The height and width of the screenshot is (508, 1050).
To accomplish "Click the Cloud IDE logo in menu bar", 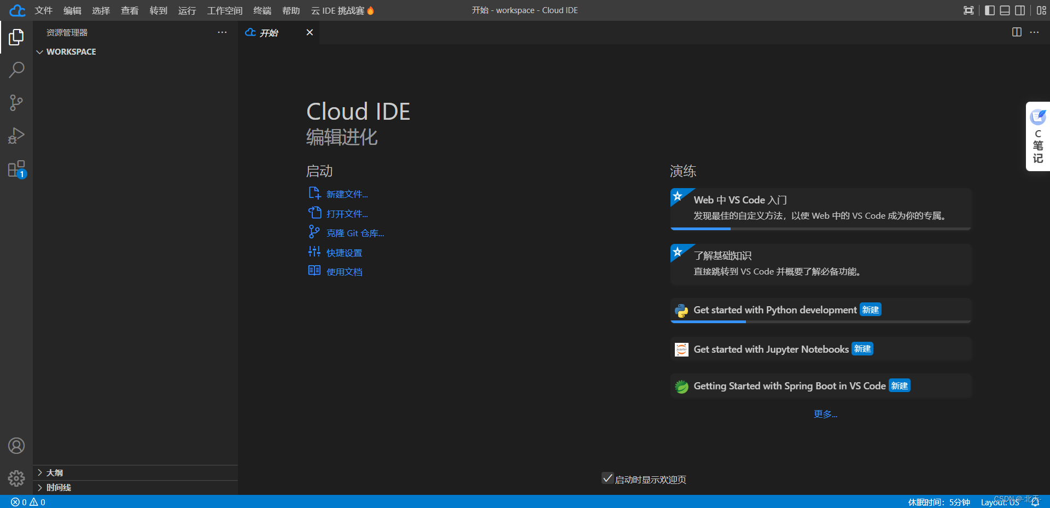I will tap(17, 10).
